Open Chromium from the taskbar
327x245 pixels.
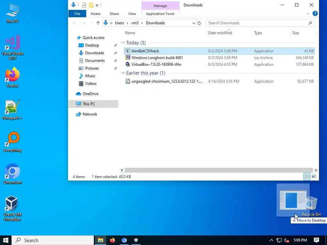coord(124,240)
